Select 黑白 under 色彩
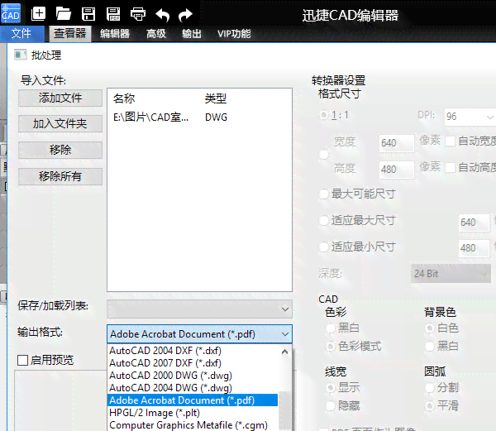Image resolution: width=496 pixels, height=431 pixels. coord(330,328)
